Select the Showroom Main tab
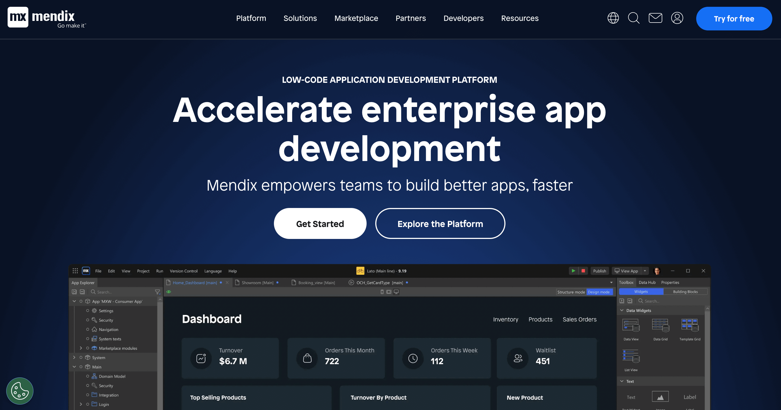This screenshot has height=410, width=781. [x=257, y=282]
